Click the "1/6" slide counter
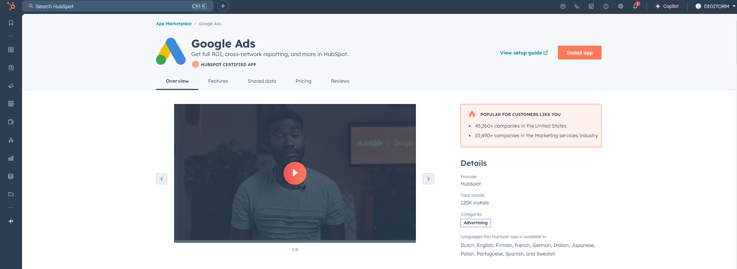The height and width of the screenshot is (269, 737). click(295, 250)
